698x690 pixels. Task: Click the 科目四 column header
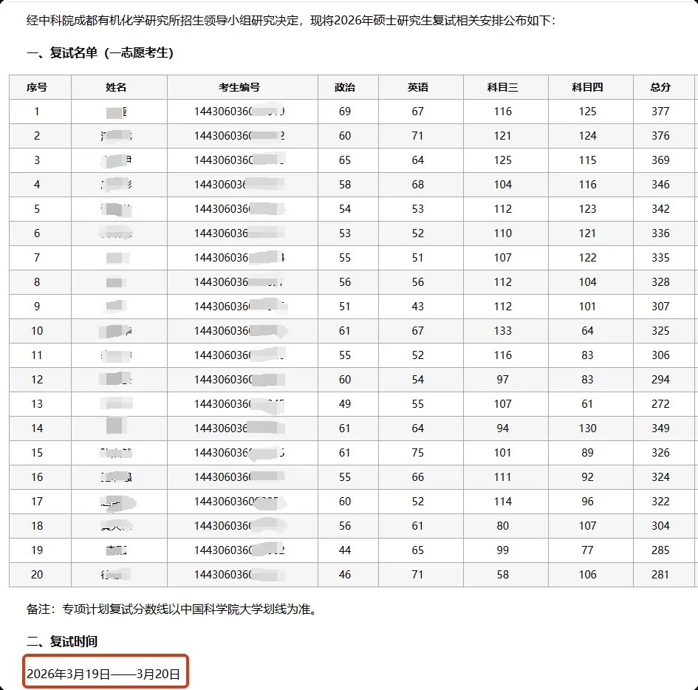(x=587, y=87)
